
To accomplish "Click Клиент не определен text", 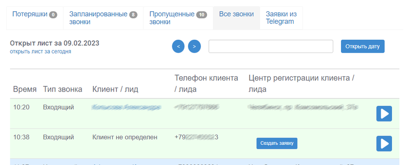I will click(125, 137).
